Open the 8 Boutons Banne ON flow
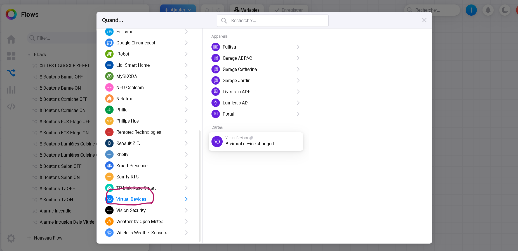 pyautogui.click(x=60, y=88)
